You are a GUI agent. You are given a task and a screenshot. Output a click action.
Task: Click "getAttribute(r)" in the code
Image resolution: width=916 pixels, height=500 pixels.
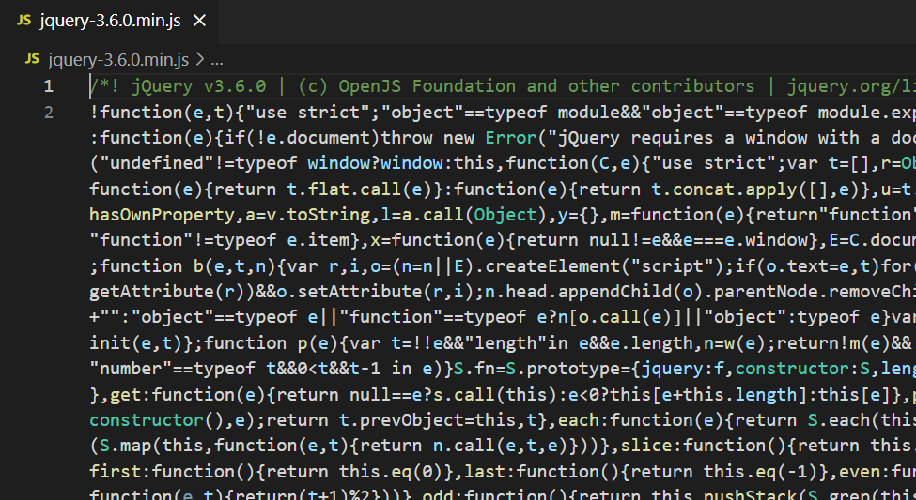167,292
